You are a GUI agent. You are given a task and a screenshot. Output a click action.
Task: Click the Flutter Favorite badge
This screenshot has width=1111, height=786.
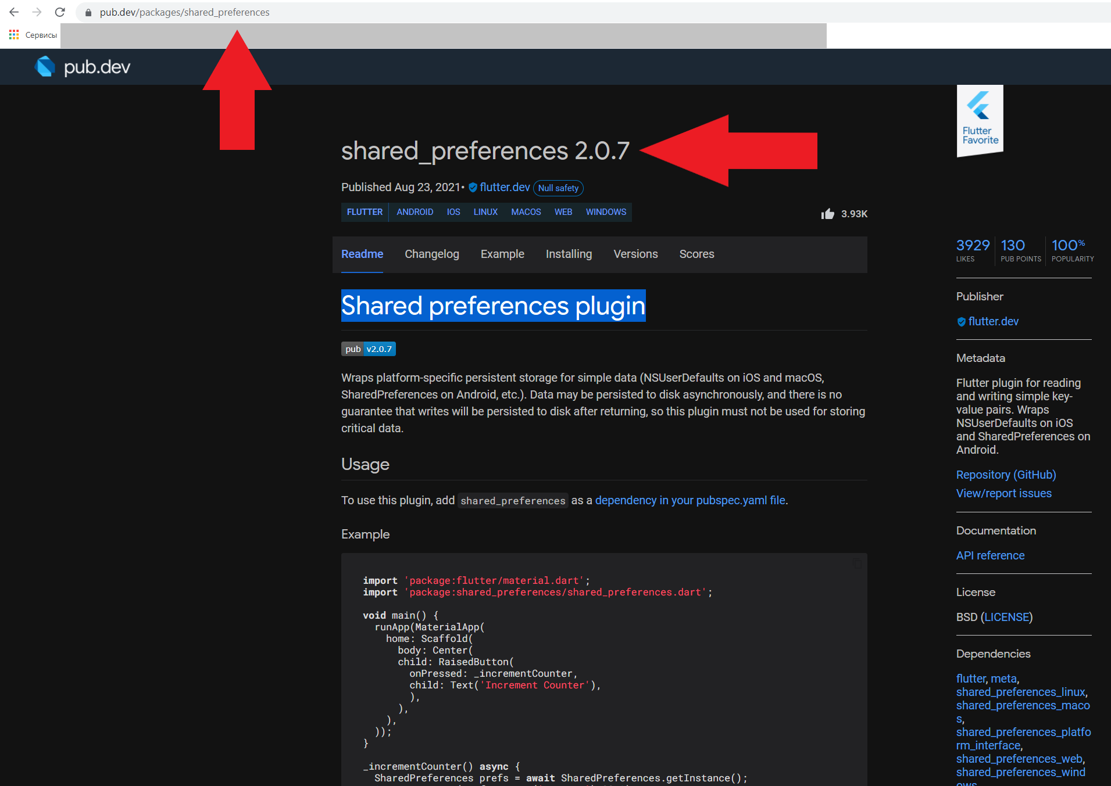click(x=980, y=121)
